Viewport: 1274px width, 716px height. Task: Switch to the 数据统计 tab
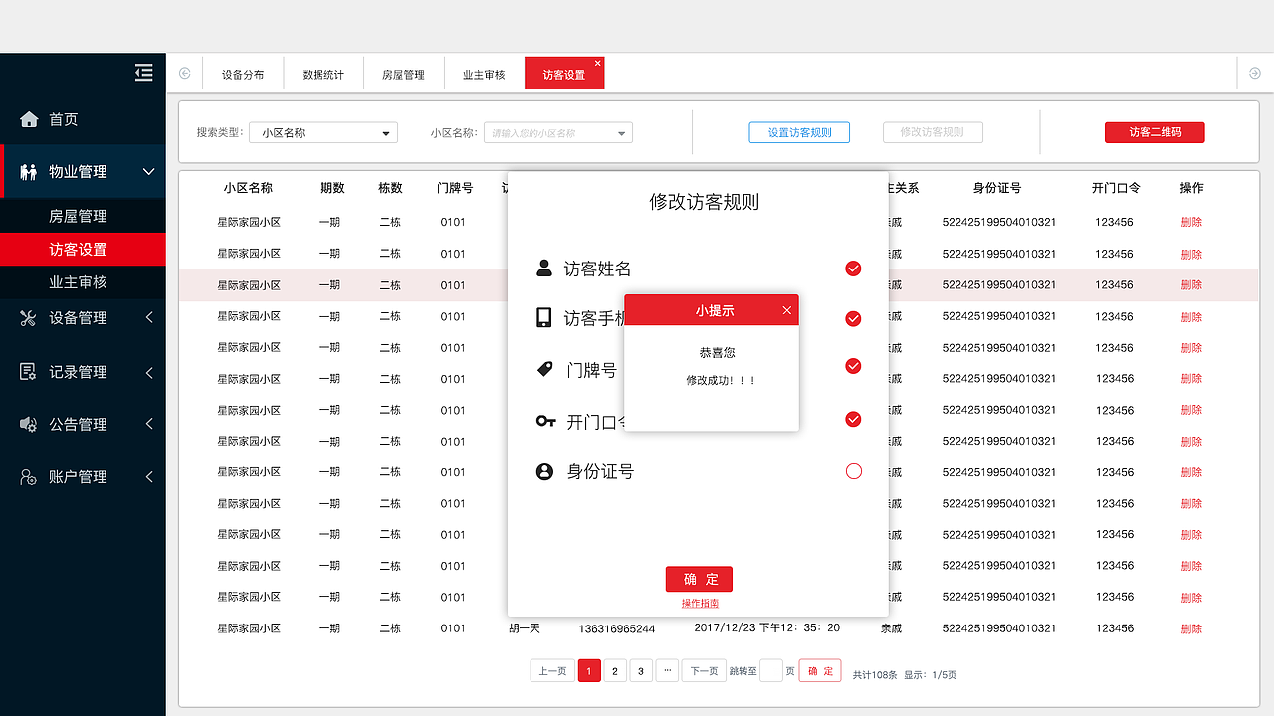322,73
